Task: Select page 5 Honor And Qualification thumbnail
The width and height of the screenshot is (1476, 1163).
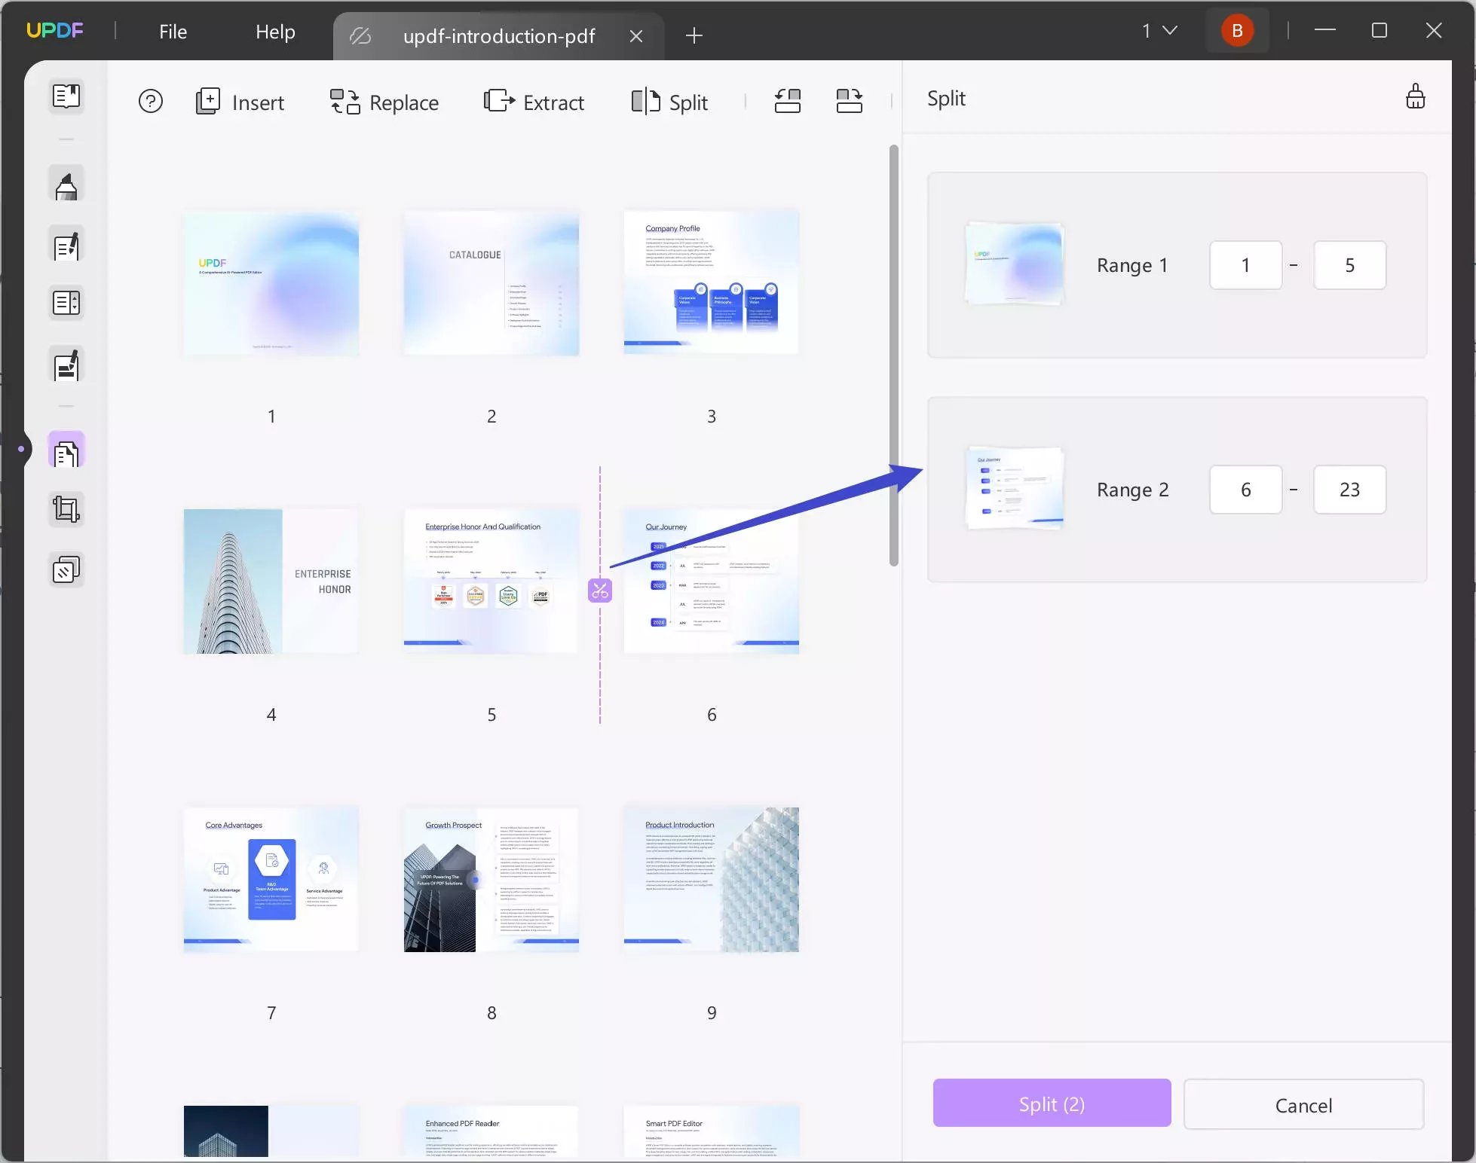Action: click(491, 581)
